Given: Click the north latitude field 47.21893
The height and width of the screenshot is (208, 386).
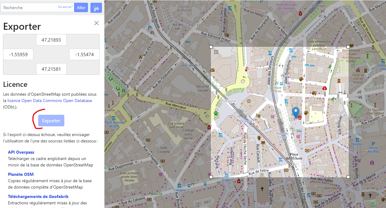Looking at the screenshot, I should (51, 40).
